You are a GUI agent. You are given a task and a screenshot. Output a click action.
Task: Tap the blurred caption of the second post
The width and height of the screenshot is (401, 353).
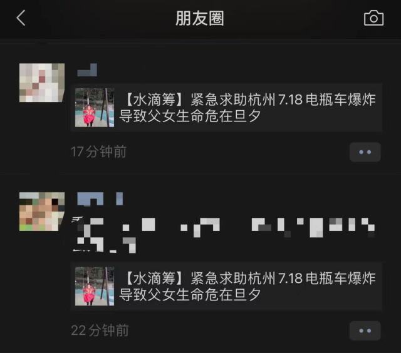coord(224,235)
